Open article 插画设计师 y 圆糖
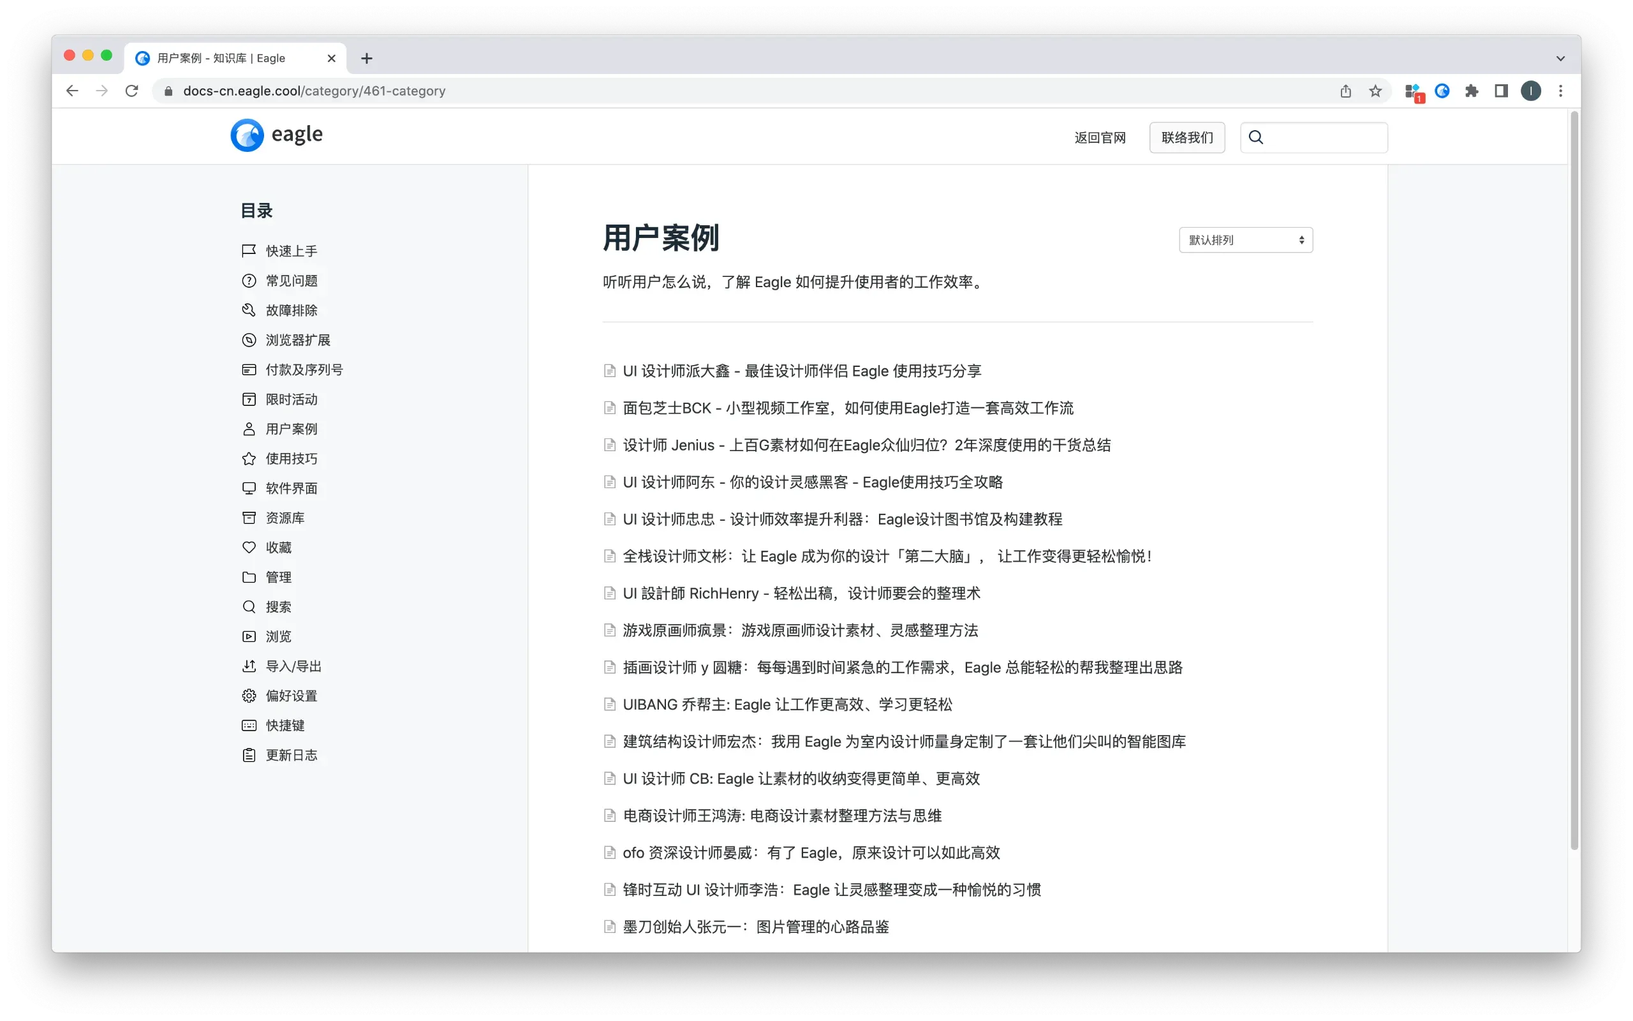The image size is (1633, 1021). click(902, 668)
